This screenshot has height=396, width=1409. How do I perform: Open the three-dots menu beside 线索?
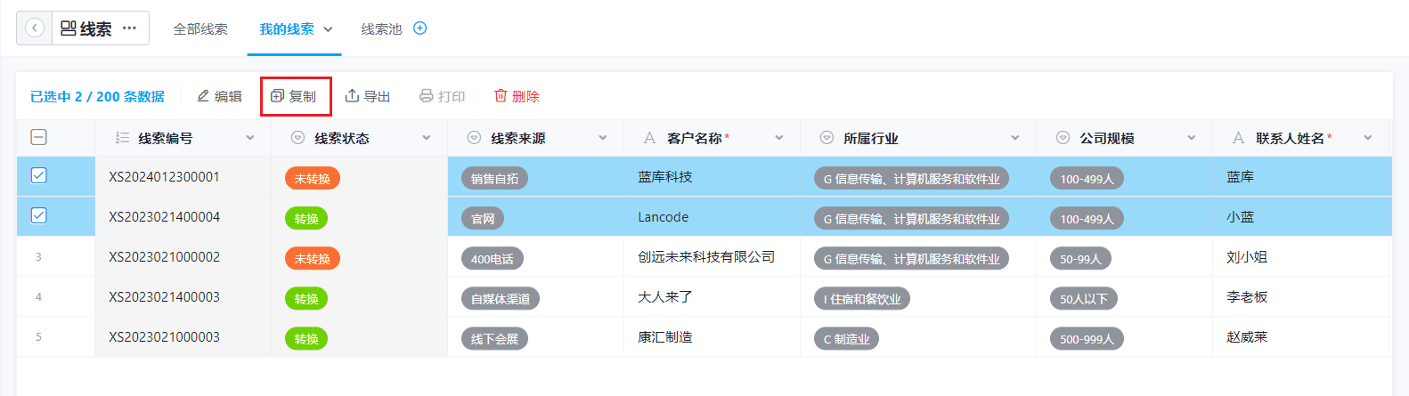click(x=130, y=28)
